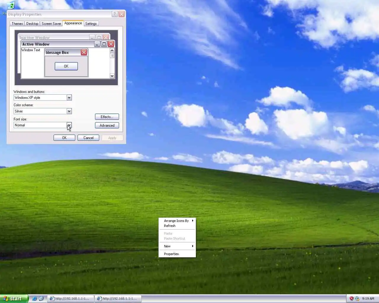
Task: Click the preview Message Box title
Action: [57, 52]
